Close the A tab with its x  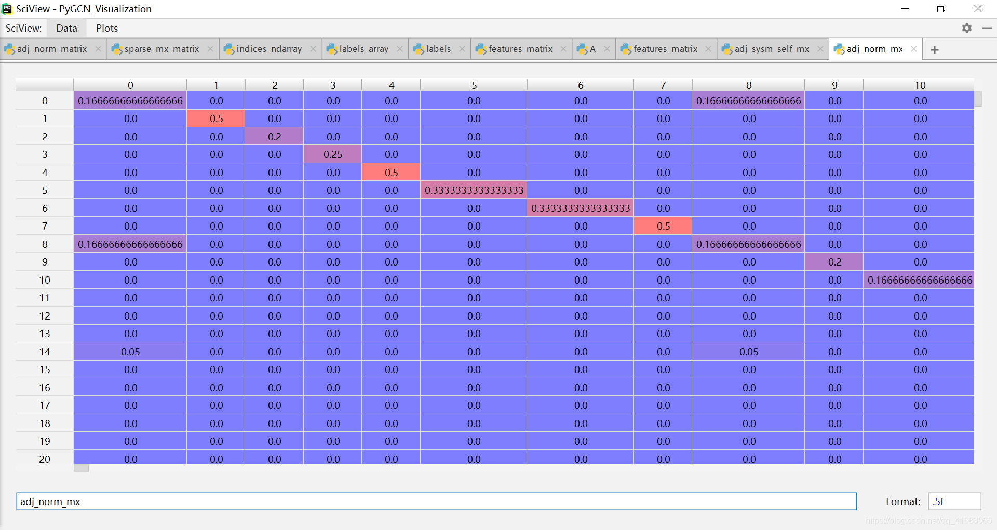(x=607, y=49)
